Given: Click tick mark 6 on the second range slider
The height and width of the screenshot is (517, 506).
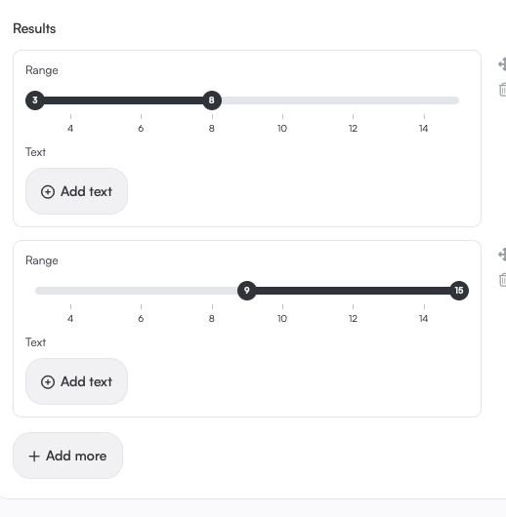Looking at the screenshot, I should point(141,314).
